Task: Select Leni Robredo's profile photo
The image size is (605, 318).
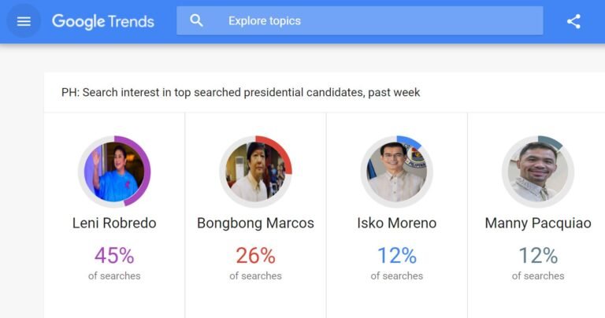Action: 114,172
